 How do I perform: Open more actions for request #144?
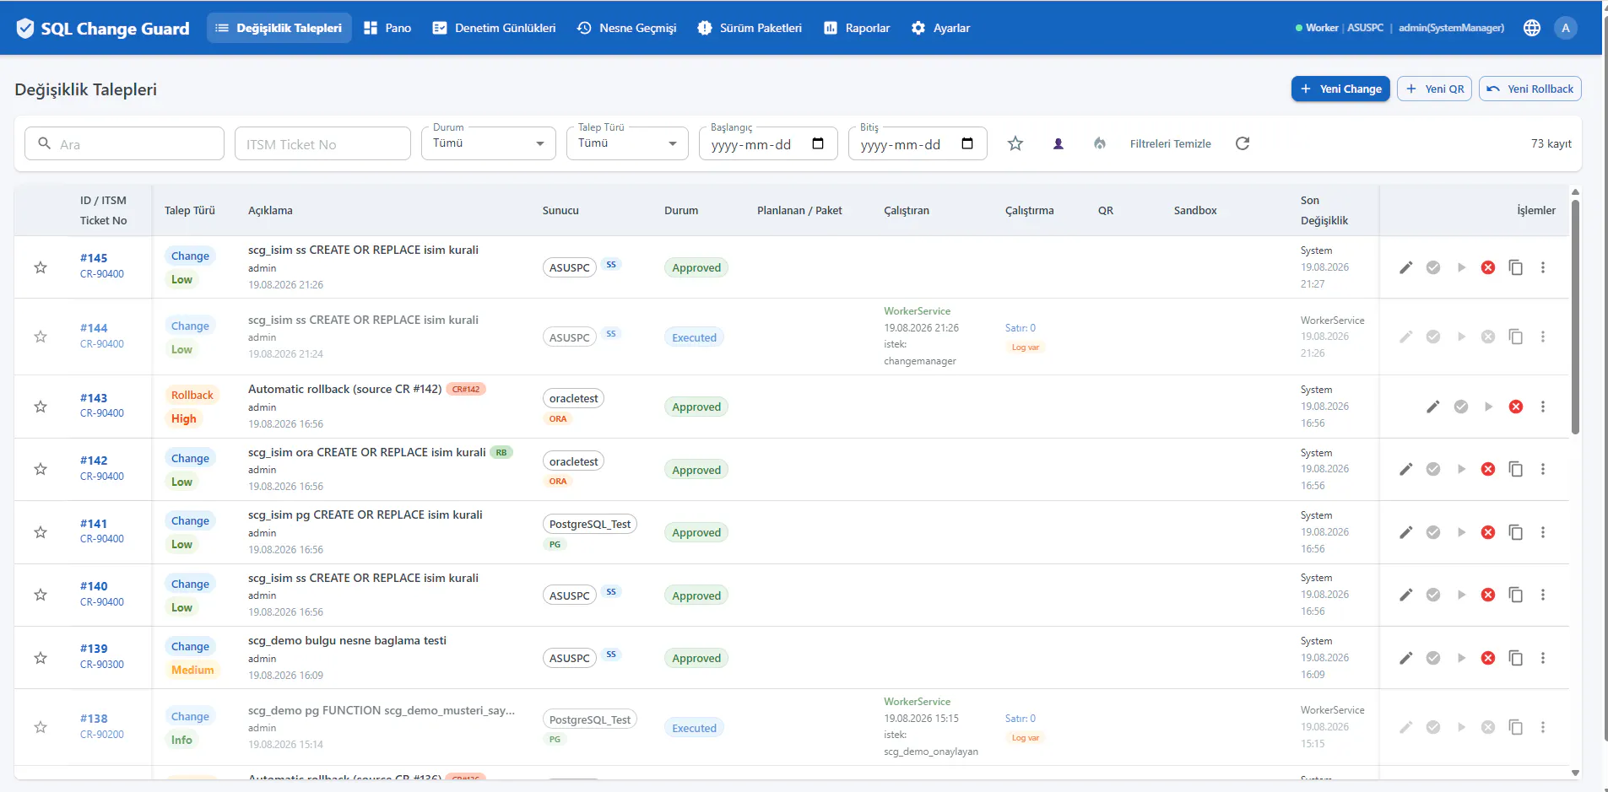[1543, 337]
